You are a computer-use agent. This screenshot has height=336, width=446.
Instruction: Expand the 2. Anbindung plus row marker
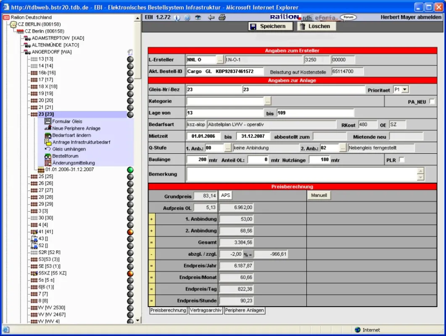(x=152, y=231)
